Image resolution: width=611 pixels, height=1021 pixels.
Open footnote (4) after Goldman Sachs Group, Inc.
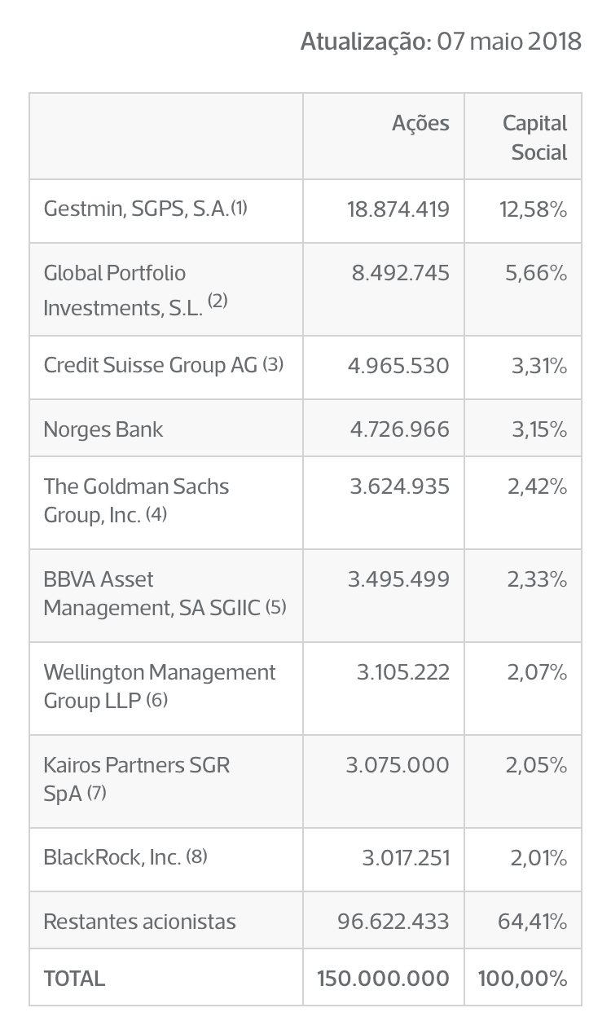(x=156, y=514)
